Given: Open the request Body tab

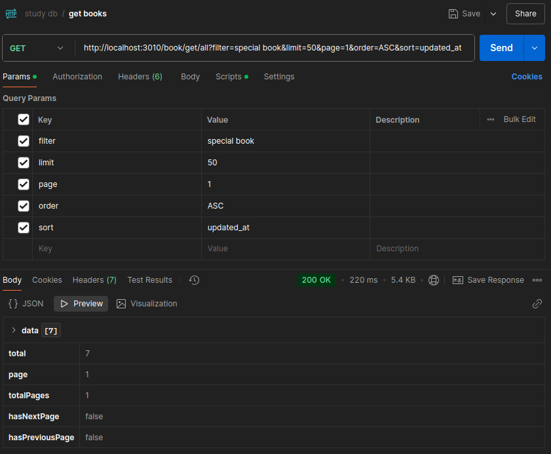Looking at the screenshot, I should pos(191,77).
